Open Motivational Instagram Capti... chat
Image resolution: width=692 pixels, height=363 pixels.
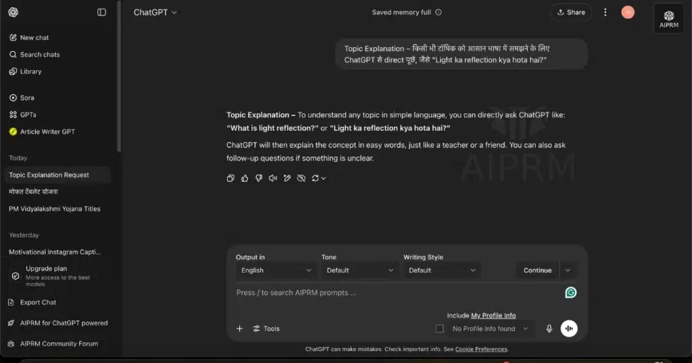pos(55,252)
